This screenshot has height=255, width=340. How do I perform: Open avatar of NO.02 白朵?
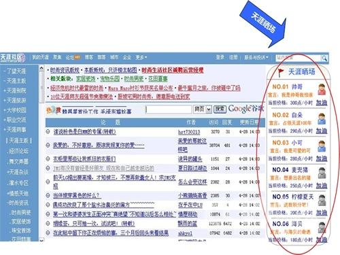tap(322, 118)
